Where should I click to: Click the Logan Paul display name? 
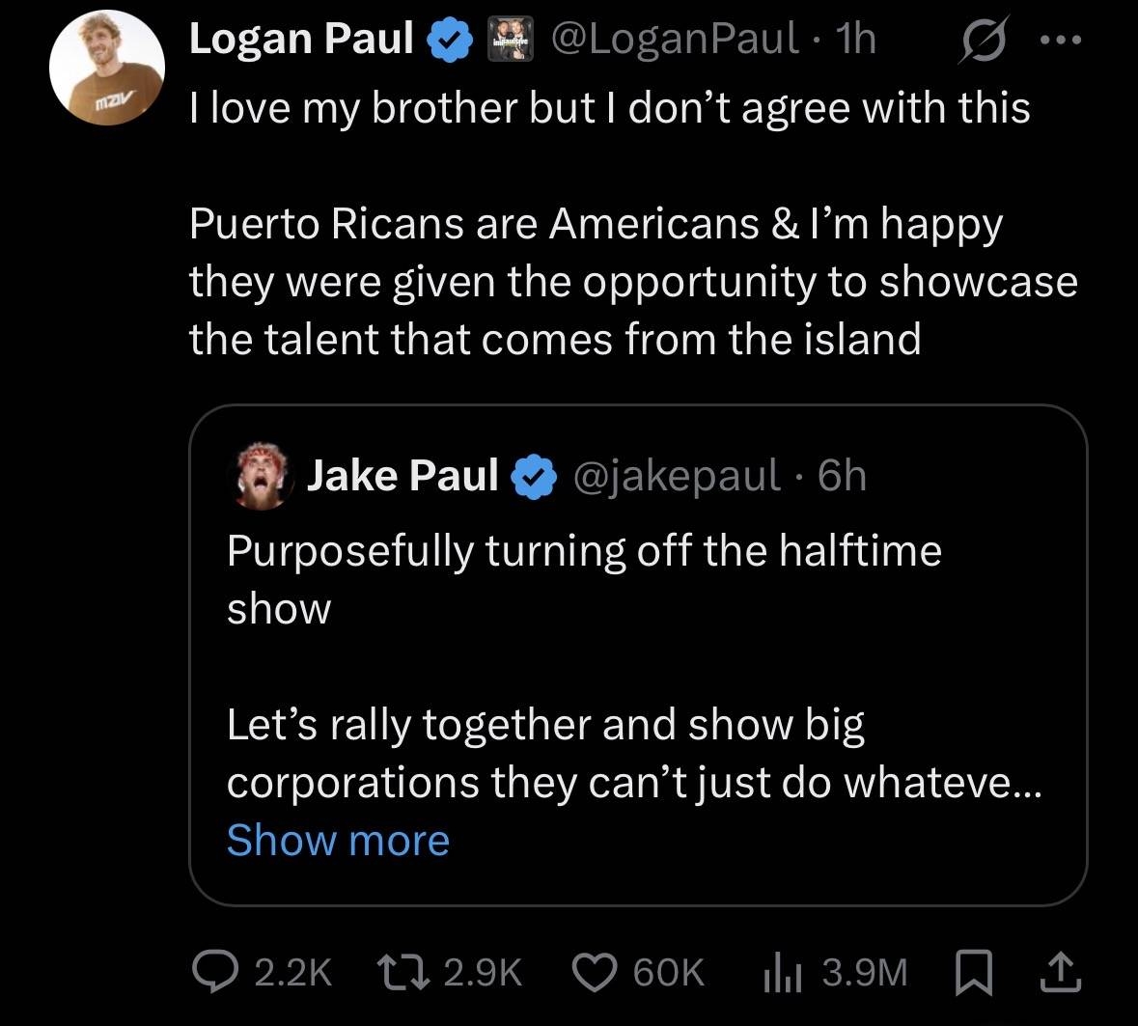(301, 40)
